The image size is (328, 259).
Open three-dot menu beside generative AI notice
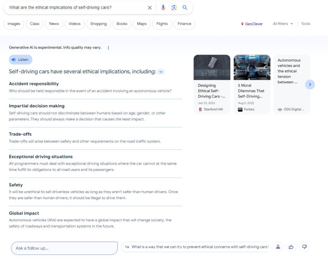(108, 48)
